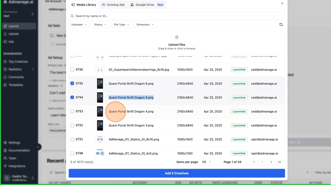Go to the next page arrow
This screenshot has width=331, height=185.
(x=271, y=162)
